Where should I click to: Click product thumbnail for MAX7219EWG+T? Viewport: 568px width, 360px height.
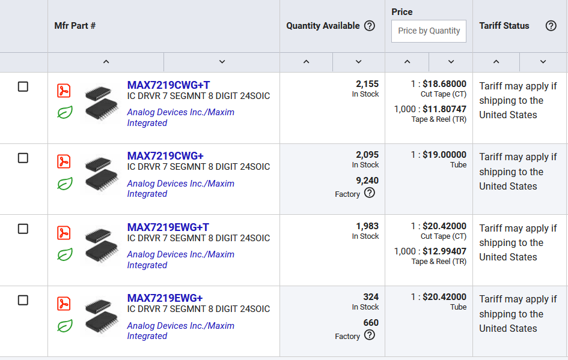tap(102, 245)
